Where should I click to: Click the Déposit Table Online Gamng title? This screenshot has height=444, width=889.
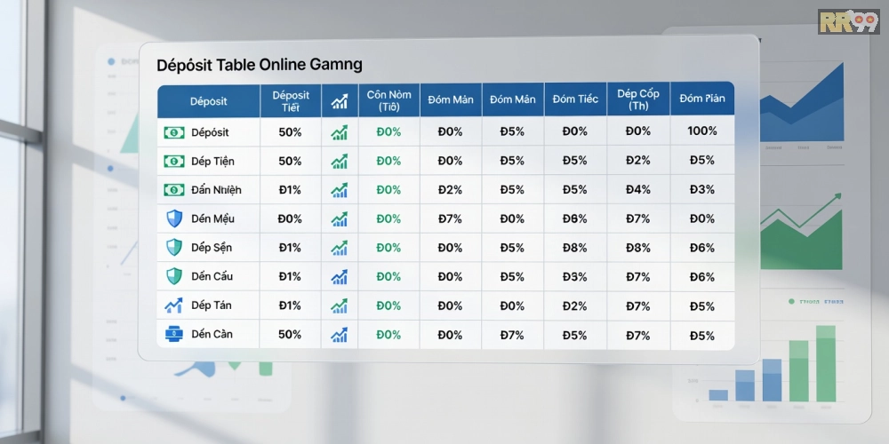[259, 65]
